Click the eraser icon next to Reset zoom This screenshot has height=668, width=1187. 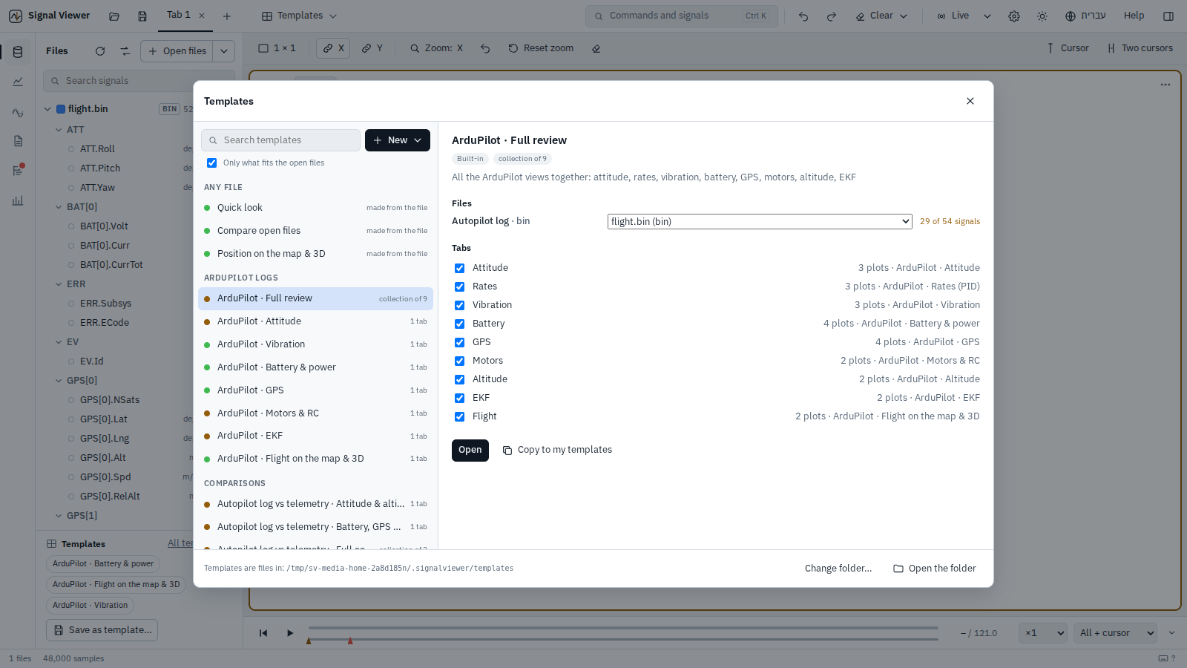(596, 48)
